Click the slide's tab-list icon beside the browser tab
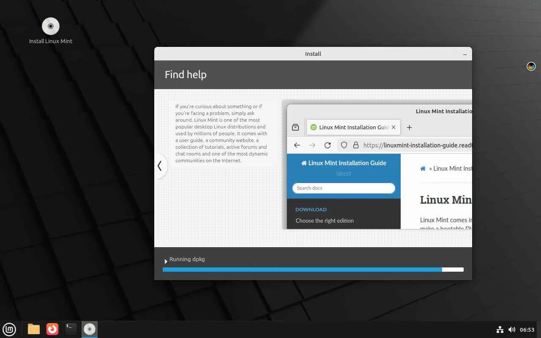The image size is (541, 338). [295, 127]
